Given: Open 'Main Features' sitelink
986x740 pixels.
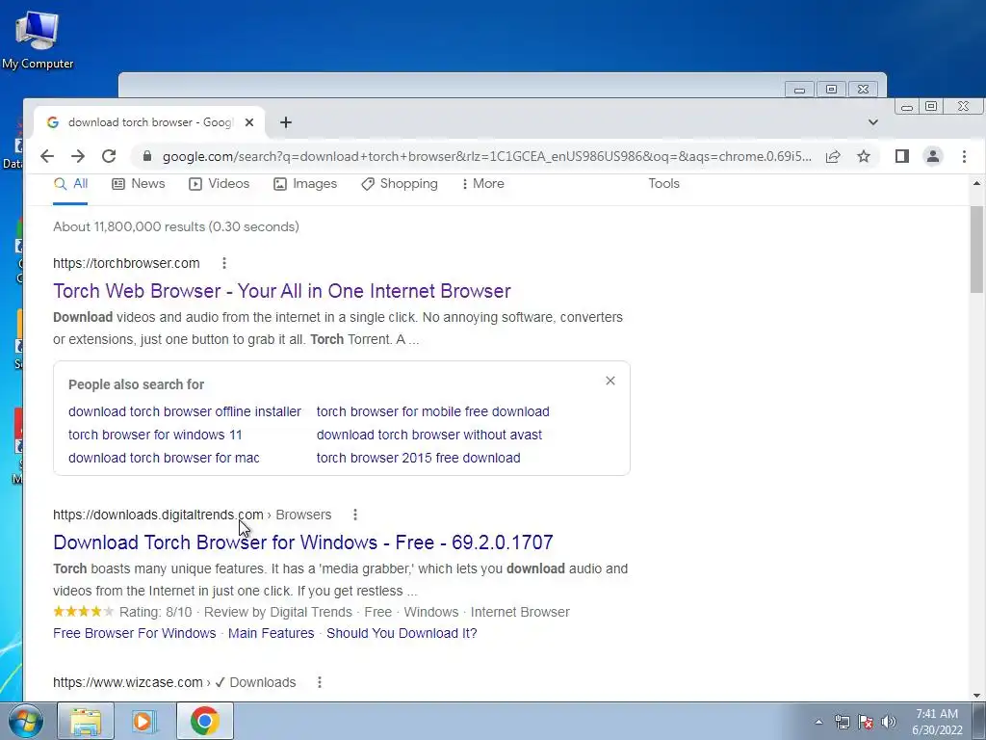Looking at the screenshot, I should (271, 633).
